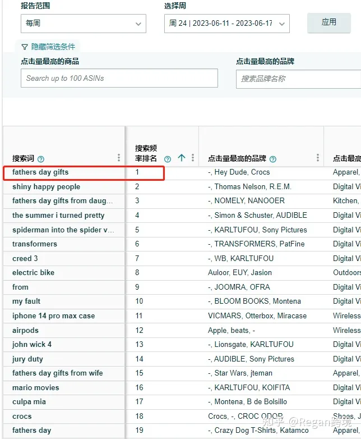361x439 pixels.
Task: Click search term jury duty
Action: (x=27, y=359)
